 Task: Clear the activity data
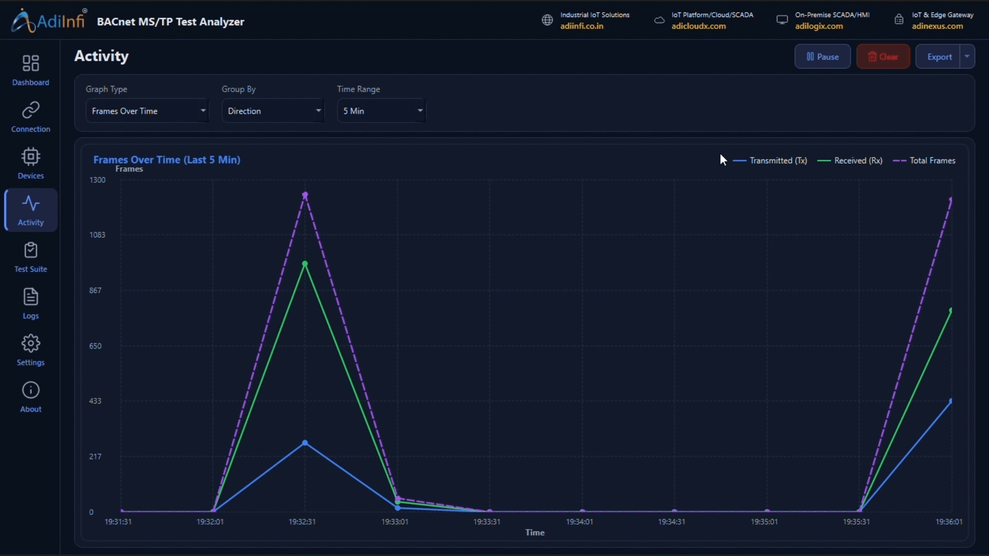coord(883,57)
